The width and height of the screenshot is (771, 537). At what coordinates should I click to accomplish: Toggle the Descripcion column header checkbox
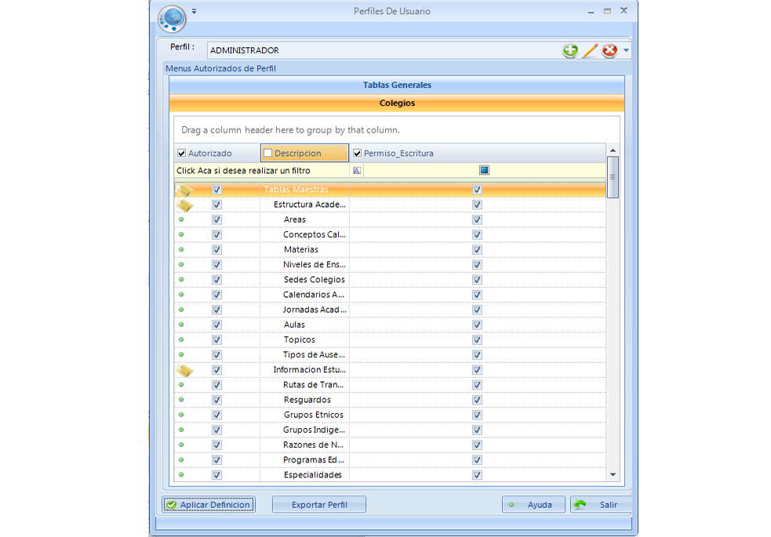coord(267,154)
